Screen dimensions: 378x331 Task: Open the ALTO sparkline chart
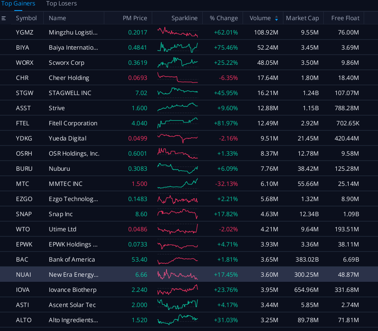pos(177,320)
